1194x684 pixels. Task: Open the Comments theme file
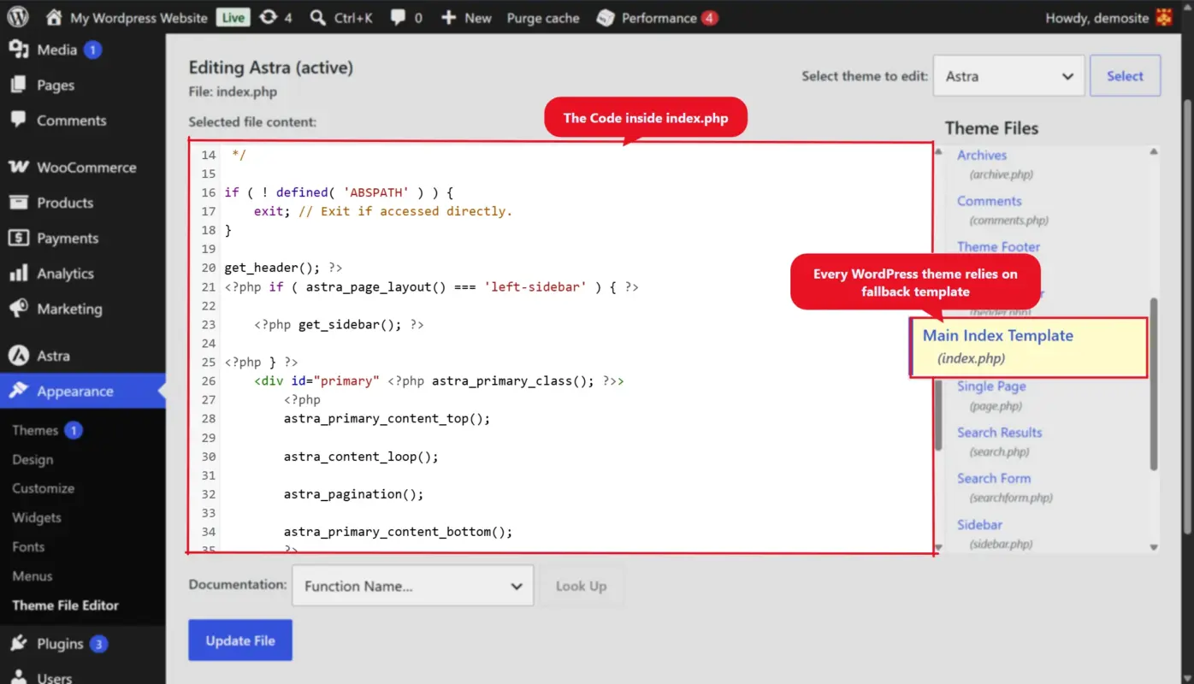(990, 201)
